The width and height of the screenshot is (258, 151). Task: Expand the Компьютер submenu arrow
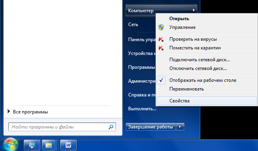[x=194, y=10]
